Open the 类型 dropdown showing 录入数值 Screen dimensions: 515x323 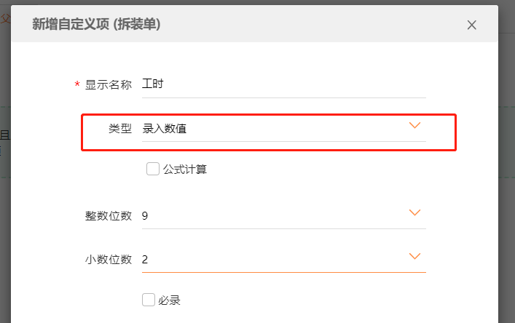click(284, 129)
